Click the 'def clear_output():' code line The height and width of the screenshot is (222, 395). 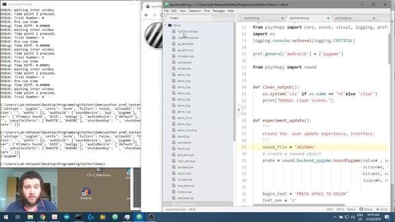(x=276, y=87)
